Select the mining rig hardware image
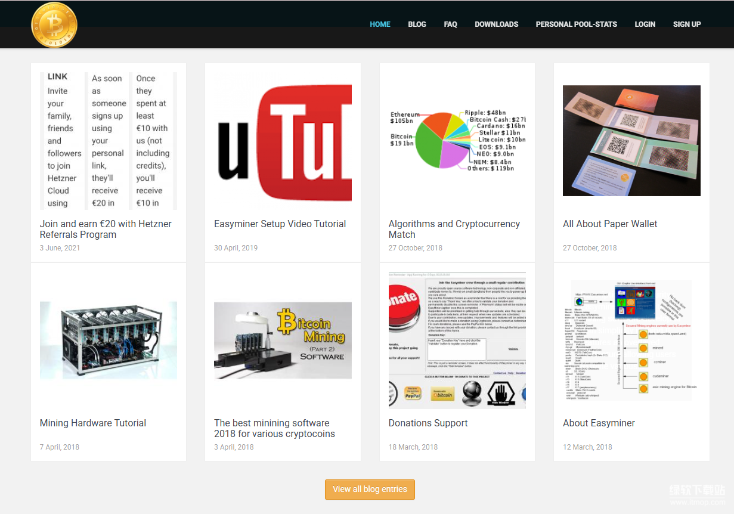This screenshot has height=514, width=734. pyautogui.click(x=109, y=340)
